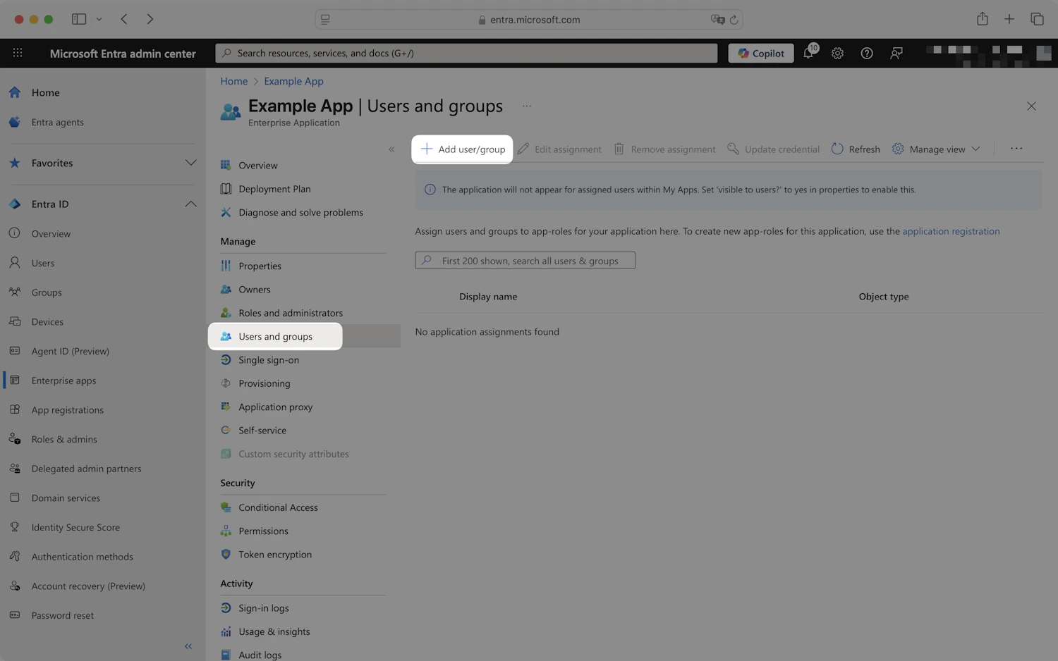Expand the Favorites section
1058x661 pixels.
coord(190,163)
